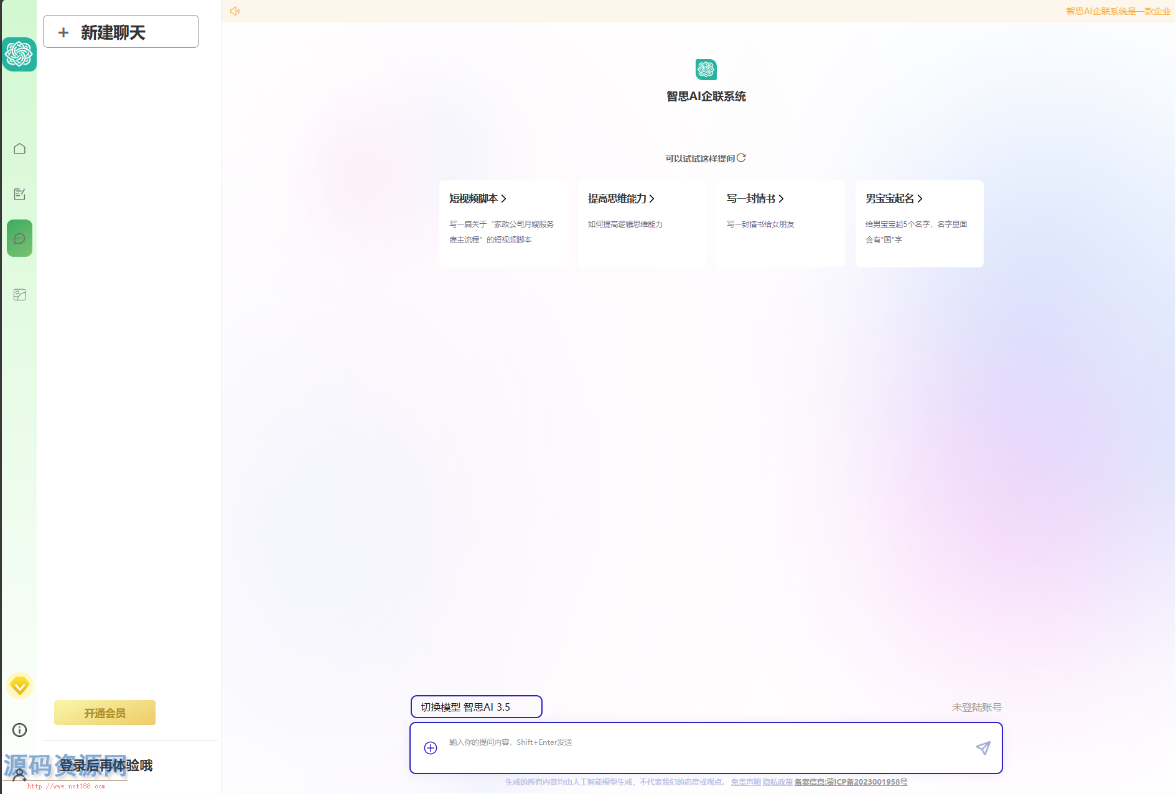Click the plus circle icon in the input box
The image size is (1176, 794).
click(430, 748)
